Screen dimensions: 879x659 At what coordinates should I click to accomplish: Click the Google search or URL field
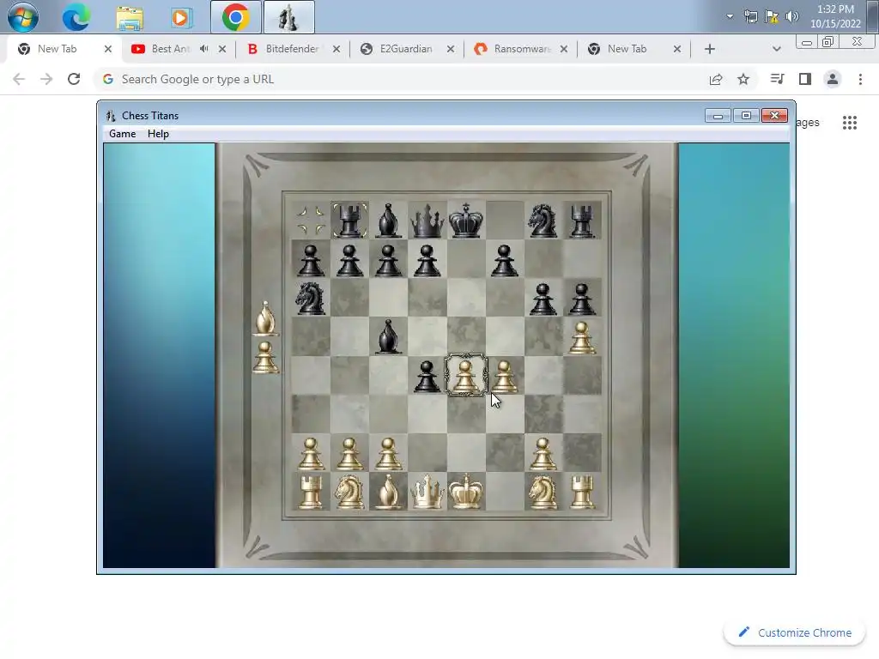[x=398, y=79]
